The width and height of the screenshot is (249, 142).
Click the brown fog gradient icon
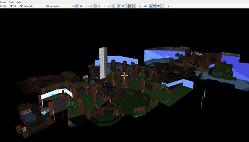coord(158,6)
